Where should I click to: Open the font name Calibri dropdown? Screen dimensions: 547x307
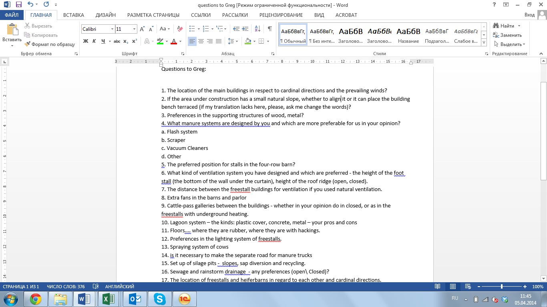tap(112, 29)
